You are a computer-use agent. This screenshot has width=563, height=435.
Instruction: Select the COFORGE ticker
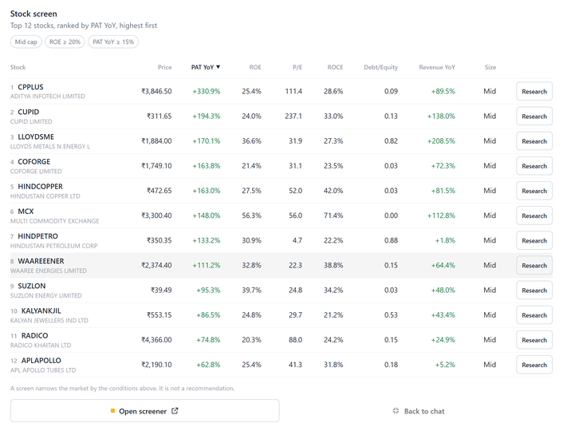coord(34,161)
